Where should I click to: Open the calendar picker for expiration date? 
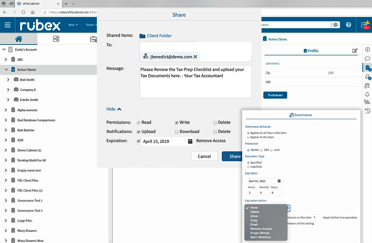(x=190, y=141)
